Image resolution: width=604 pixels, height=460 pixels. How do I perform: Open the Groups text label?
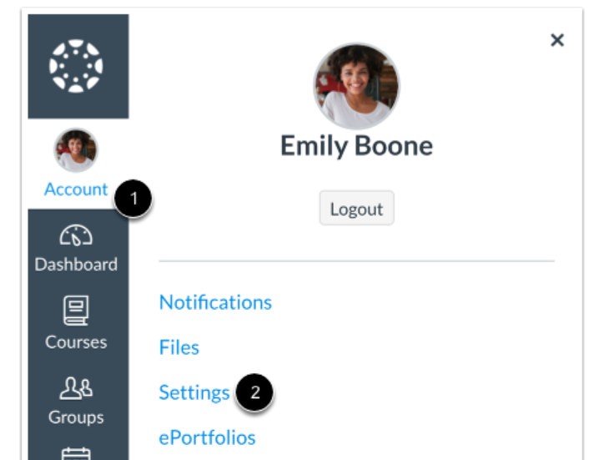coord(76,417)
